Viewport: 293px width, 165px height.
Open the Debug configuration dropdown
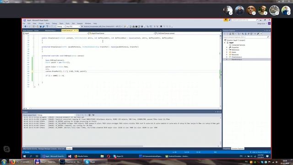[x=61, y=27]
